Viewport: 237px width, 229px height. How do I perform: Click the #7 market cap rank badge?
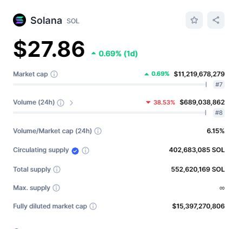[x=219, y=84]
